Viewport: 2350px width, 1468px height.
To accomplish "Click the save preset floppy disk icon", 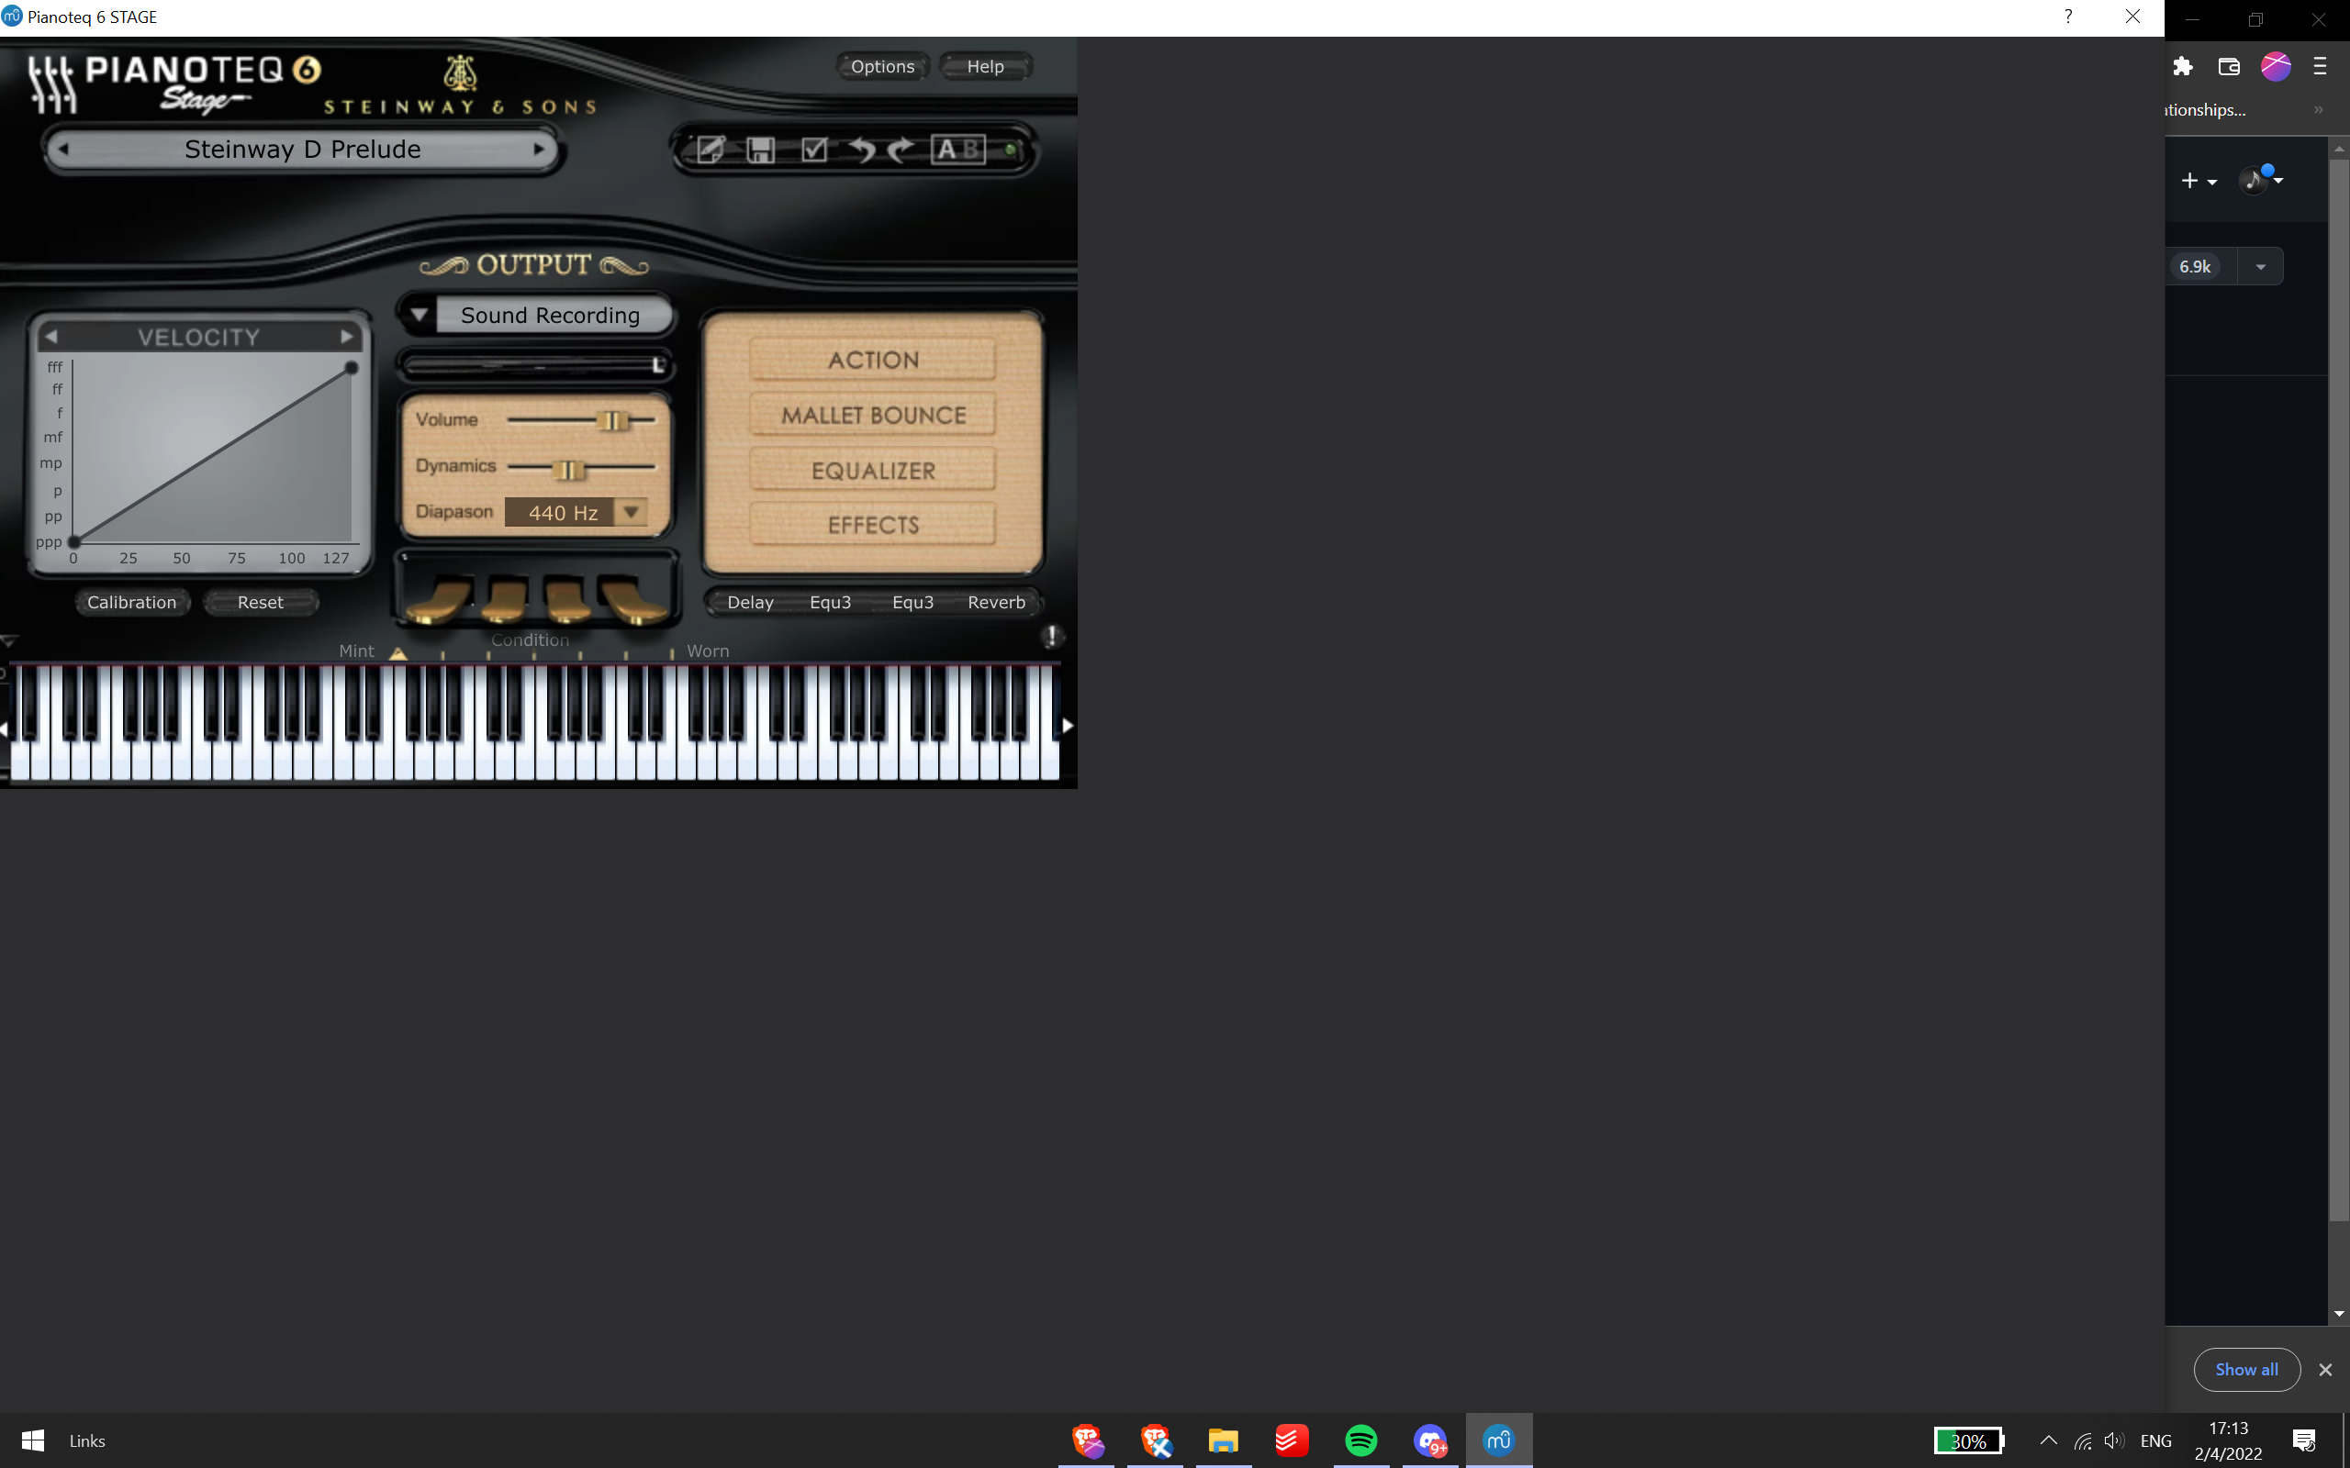I will pyautogui.click(x=762, y=150).
